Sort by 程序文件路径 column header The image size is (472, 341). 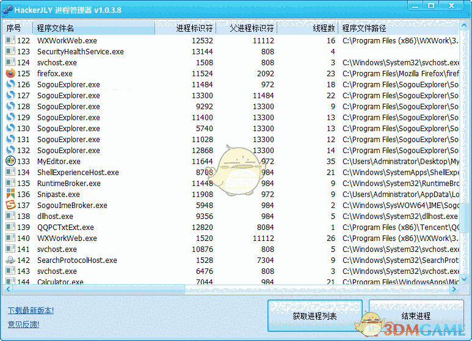click(399, 28)
